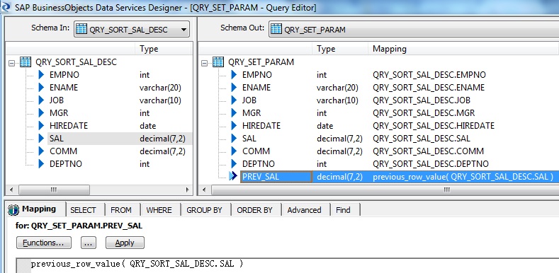Click the column arrow icon beside PREV_SAL
The width and height of the screenshot is (559, 273).
[x=234, y=176]
